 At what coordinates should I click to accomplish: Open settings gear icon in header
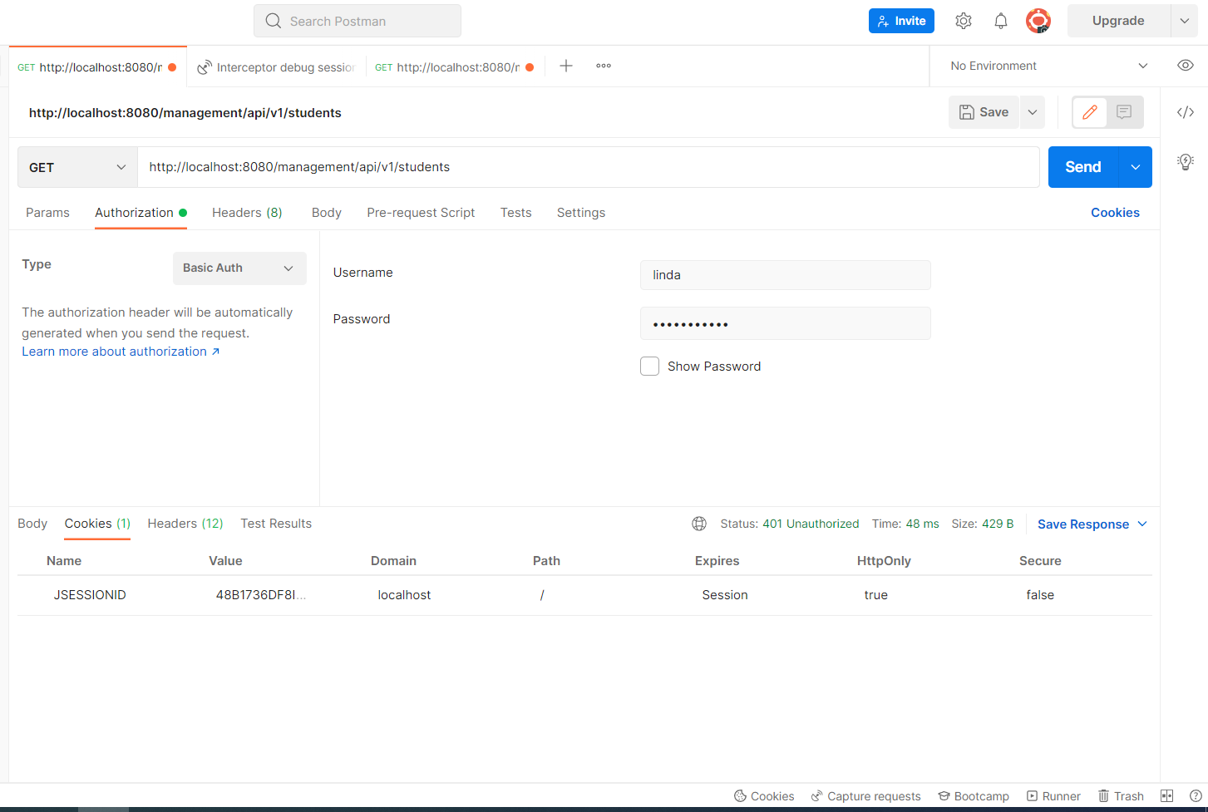[x=964, y=21]
